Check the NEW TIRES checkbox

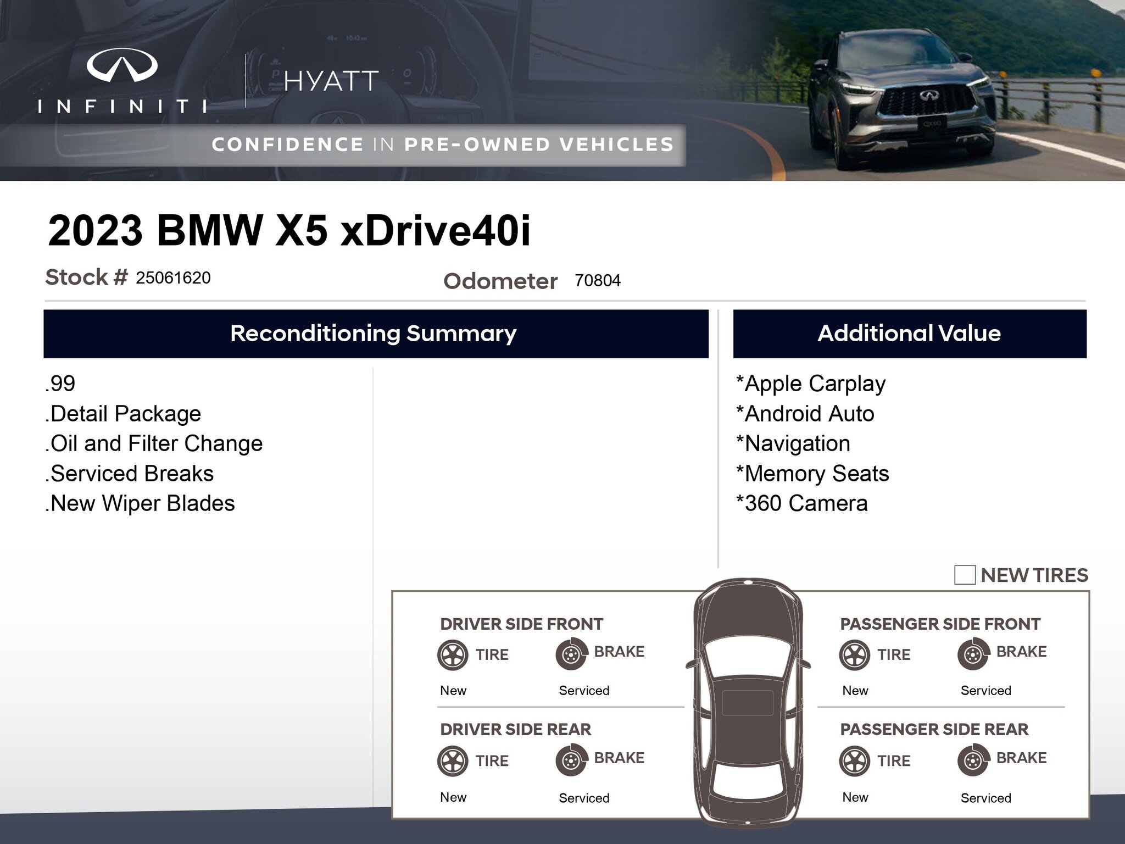(965, 575)
